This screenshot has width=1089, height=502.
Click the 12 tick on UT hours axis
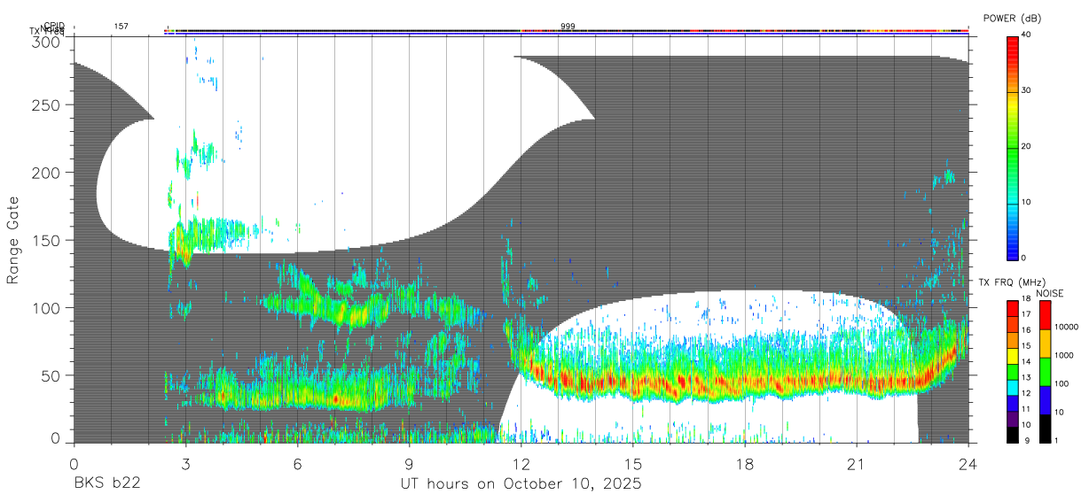[x=521, y=464]
